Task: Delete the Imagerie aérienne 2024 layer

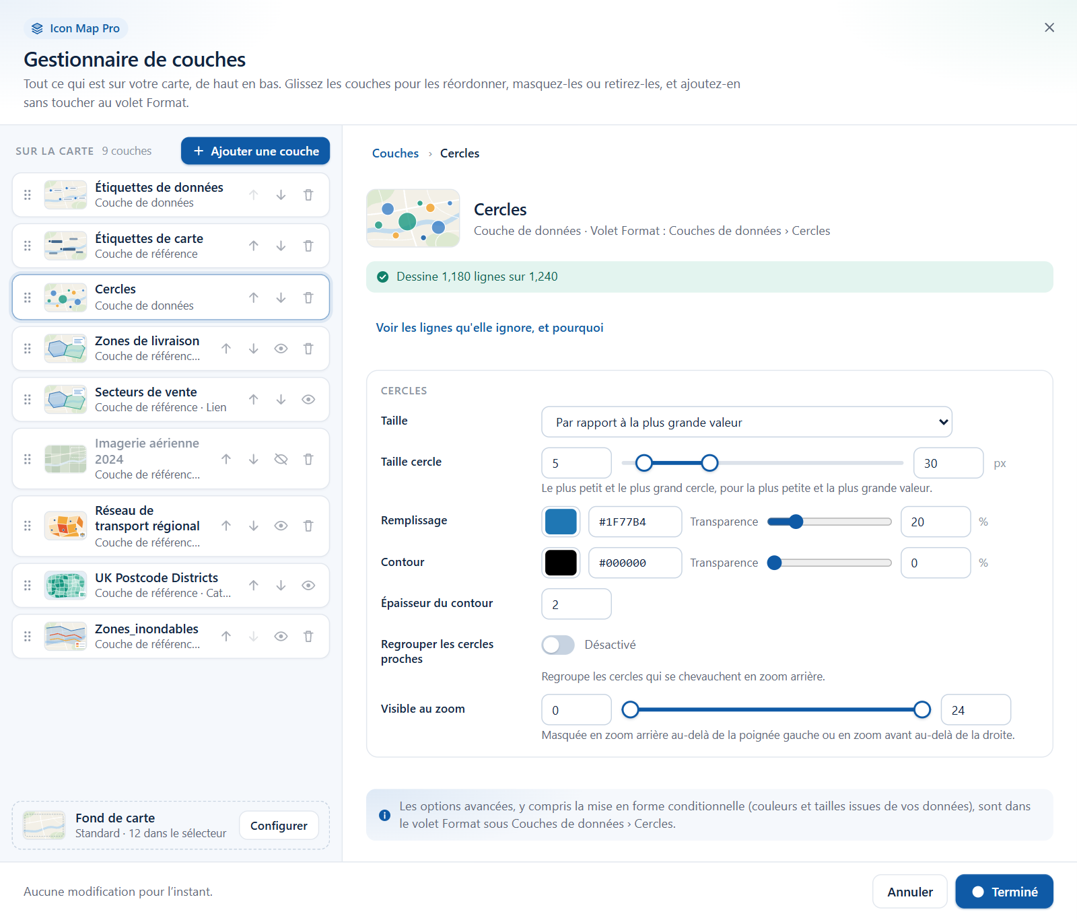Action: point(308,459)
